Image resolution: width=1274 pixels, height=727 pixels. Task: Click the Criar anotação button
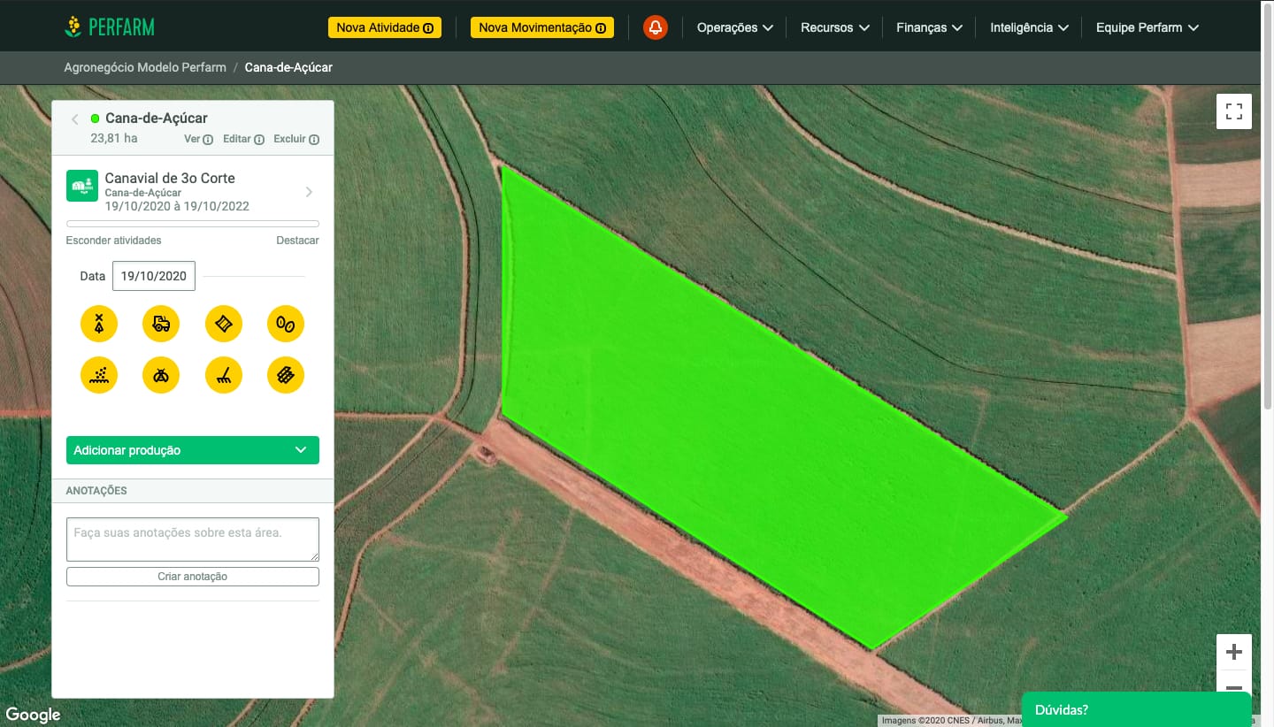(193, 577)
